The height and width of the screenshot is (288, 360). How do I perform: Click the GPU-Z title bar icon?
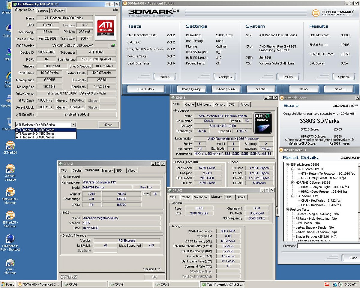(14, 4)
